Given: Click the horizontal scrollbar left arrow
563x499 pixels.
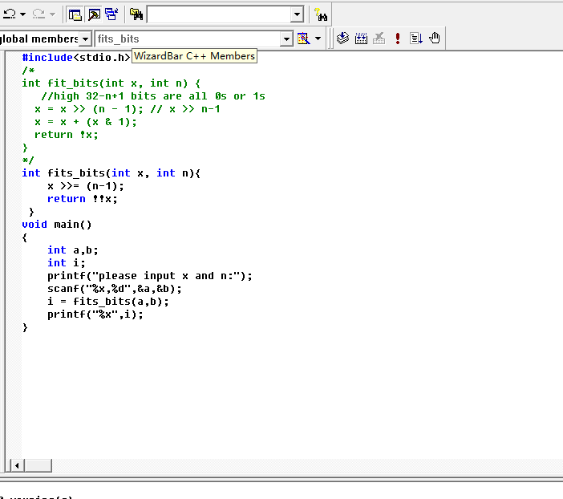Looking at the screenshot, I should 17,465.
